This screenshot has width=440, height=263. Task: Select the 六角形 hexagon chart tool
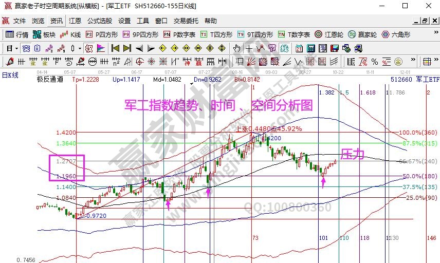point(395,34)
